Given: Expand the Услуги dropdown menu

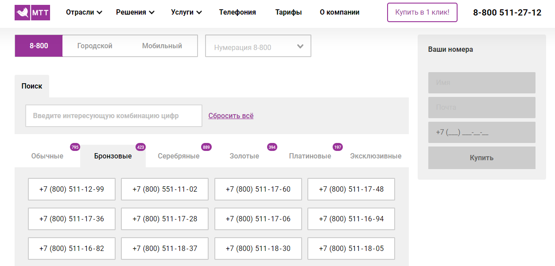Looking at the screenshot, I should (x=186, y=12).
